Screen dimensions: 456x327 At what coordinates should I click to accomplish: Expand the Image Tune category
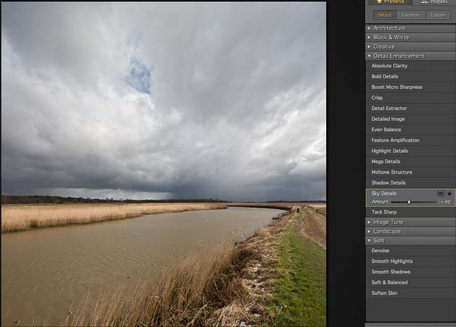(410, 222)
